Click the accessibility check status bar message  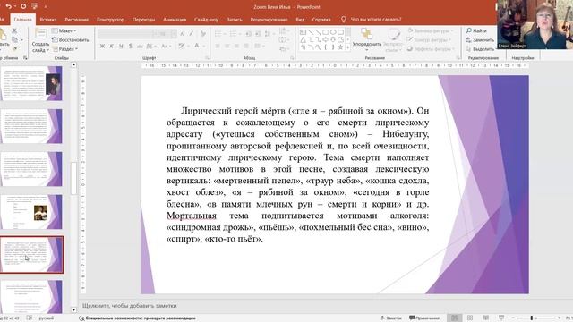coord(137,318)
